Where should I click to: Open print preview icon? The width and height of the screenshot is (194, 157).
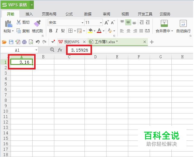[x=31, y=42]
